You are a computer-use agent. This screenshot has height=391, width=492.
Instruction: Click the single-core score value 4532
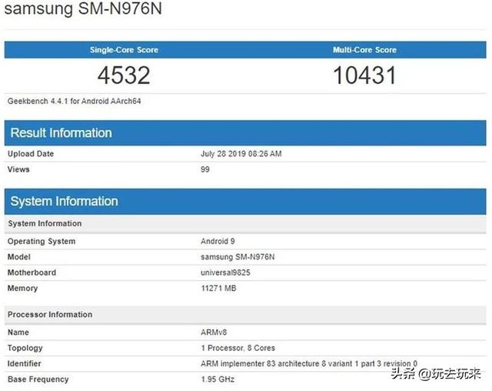[124, 75]
